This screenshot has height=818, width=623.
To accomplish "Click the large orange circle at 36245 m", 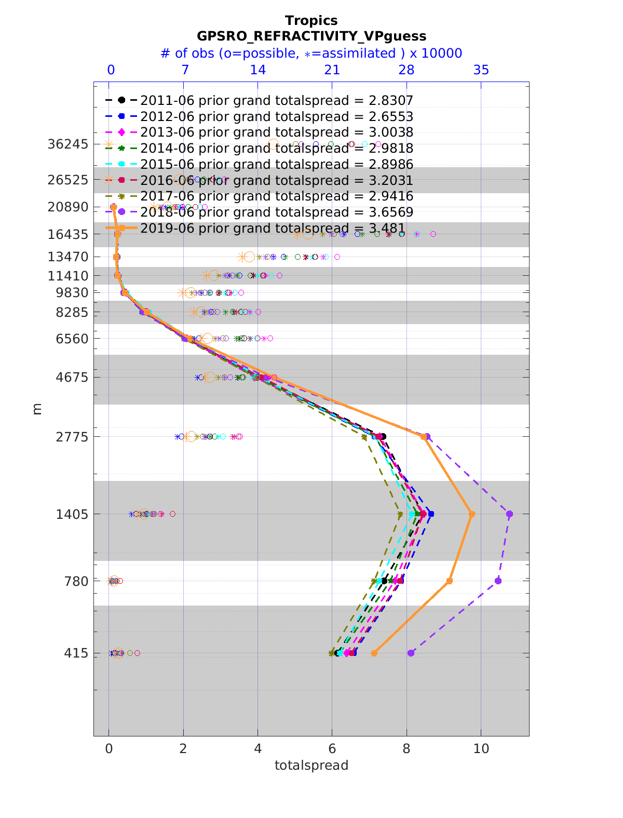I will pyautogui.click(x=273, y=145).
